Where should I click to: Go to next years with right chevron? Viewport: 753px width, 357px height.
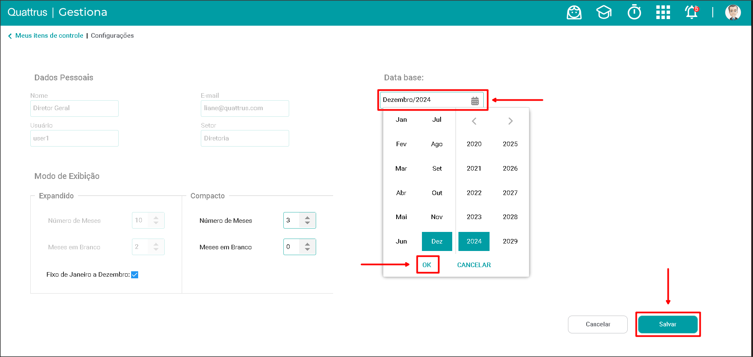pos(510,121)
